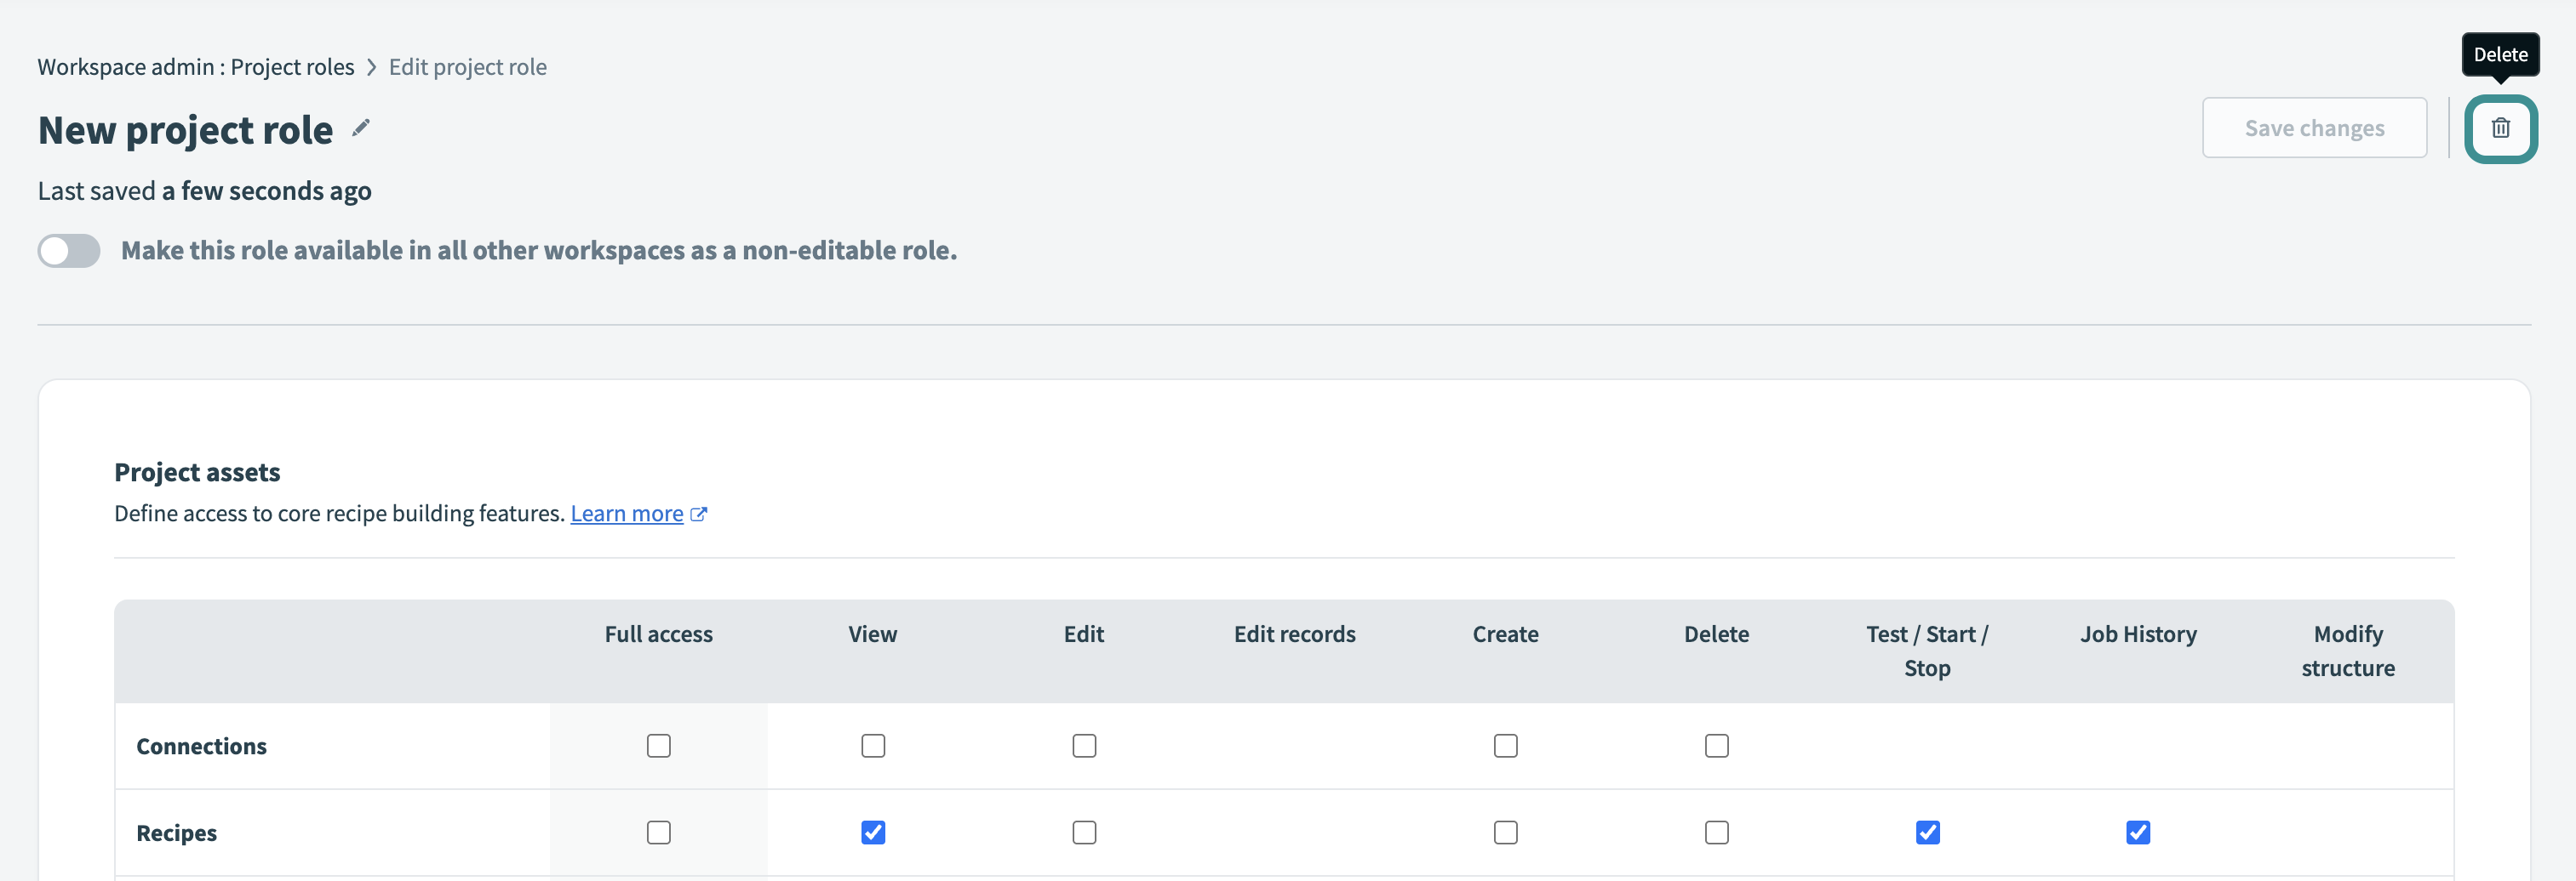Delete this project role using the trash icon
Screen dimensions: 2576x881
2501,128
